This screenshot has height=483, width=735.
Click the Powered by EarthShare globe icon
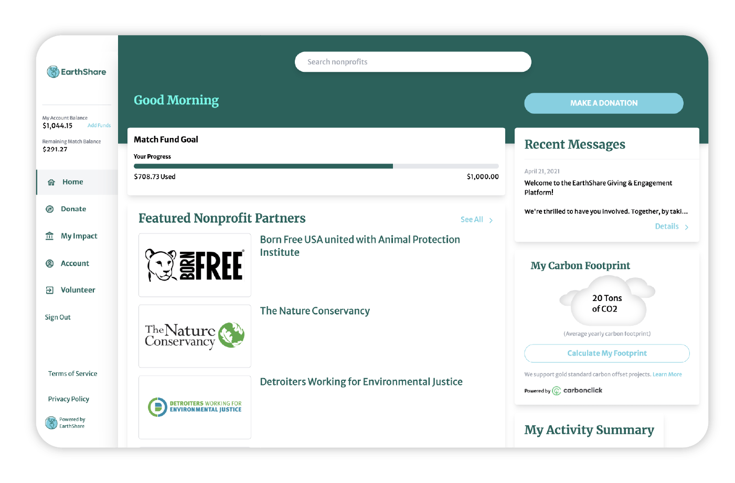tap(51, 423)
